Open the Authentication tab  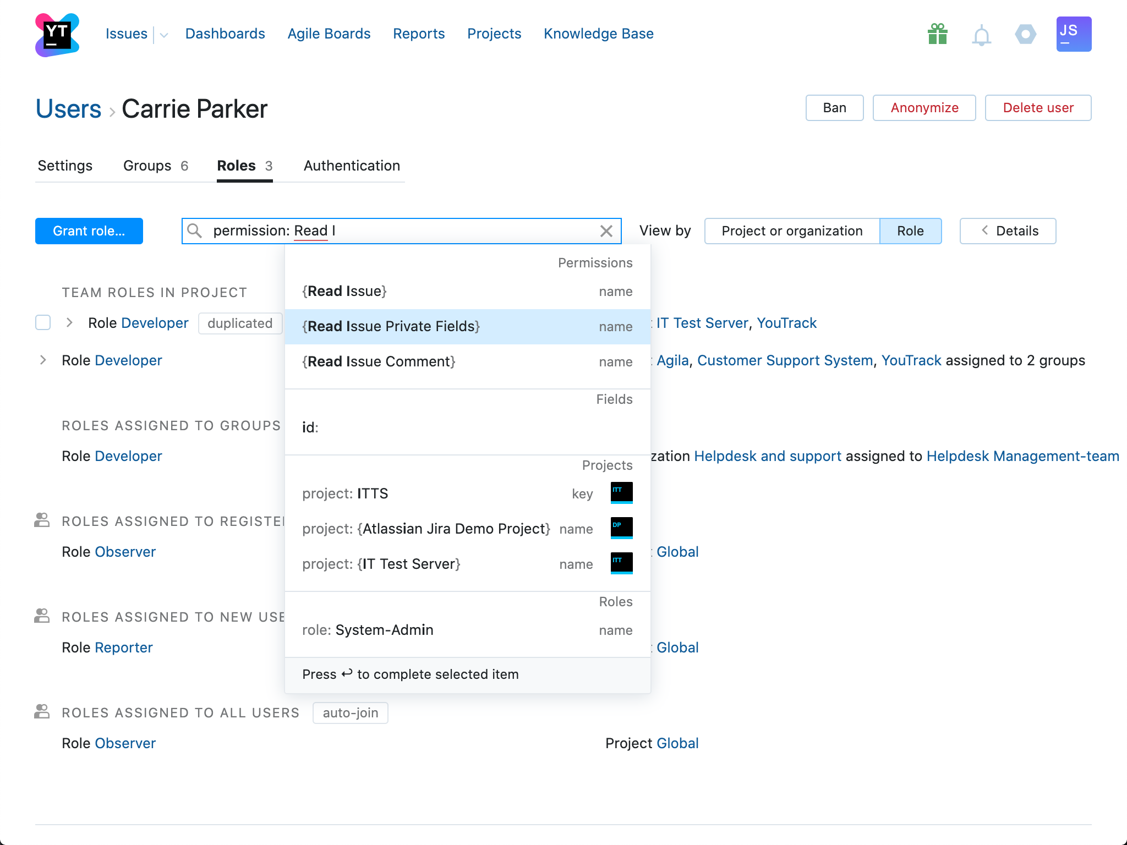click(352, 166)
